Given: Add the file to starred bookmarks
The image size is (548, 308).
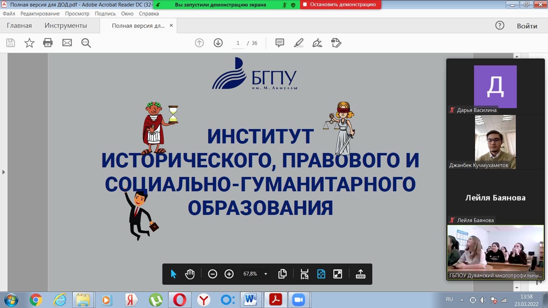Looking at the screenshot, I should click(x=29, y=43).
